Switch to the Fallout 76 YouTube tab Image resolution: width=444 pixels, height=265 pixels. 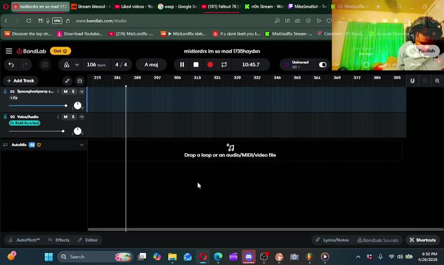[221, 7]
